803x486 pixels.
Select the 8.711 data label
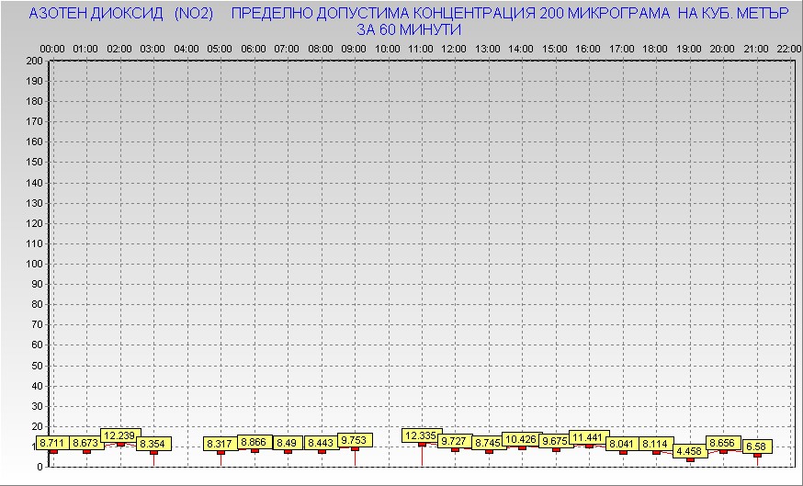click(x=52, y=444)
